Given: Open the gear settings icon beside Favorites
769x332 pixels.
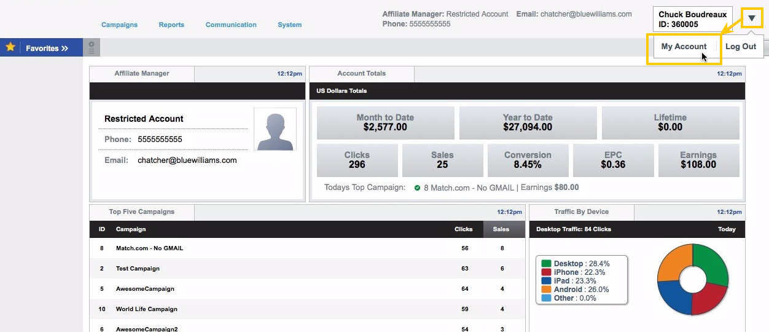Looking at the screenshot, I should coord(92,47).
